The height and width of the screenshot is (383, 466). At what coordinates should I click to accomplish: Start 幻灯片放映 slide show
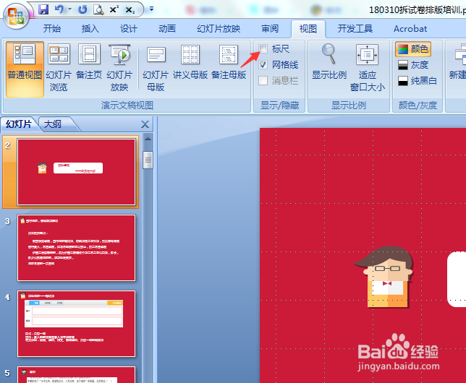pos(119,67)
